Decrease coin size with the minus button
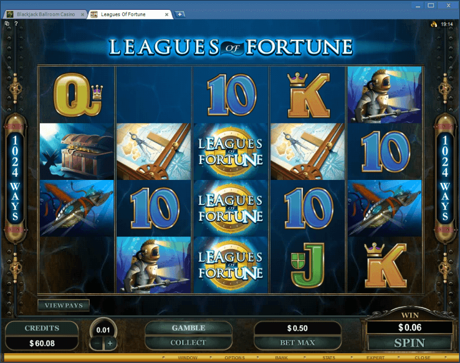 97,343
